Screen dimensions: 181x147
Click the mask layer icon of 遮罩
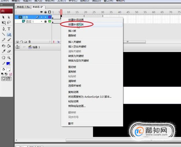(20, 17)
